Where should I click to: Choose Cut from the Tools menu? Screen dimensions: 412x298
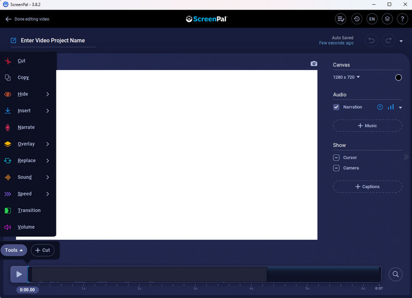pos(28,61)
